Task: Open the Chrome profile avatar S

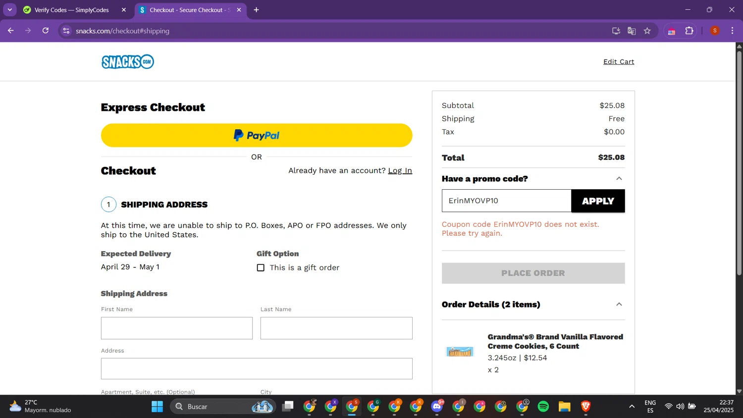Action: click(x=715, y=31)
